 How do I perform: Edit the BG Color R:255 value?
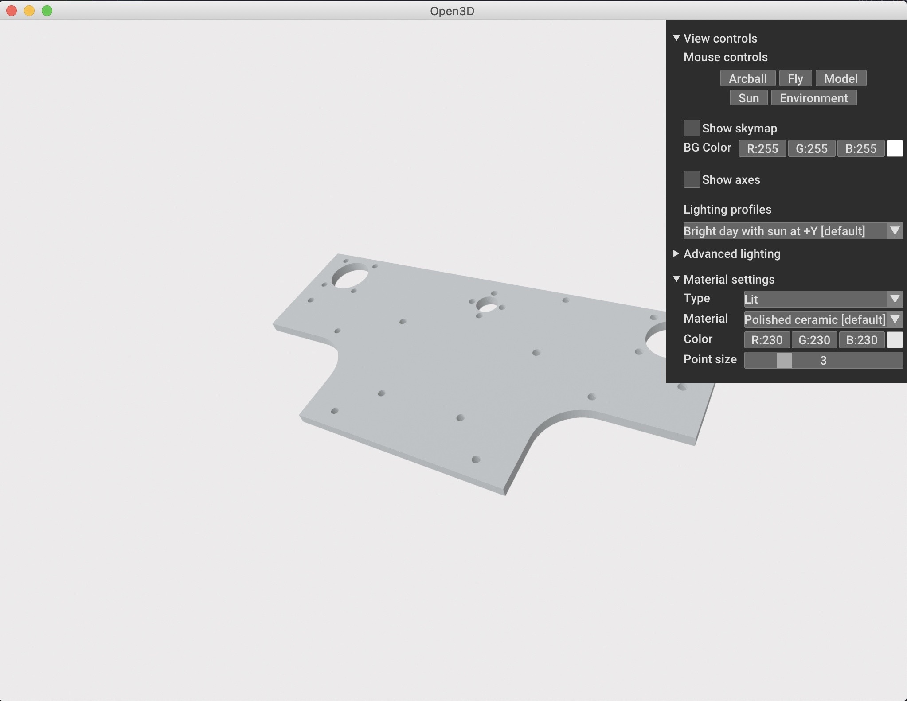click(762, 148)
